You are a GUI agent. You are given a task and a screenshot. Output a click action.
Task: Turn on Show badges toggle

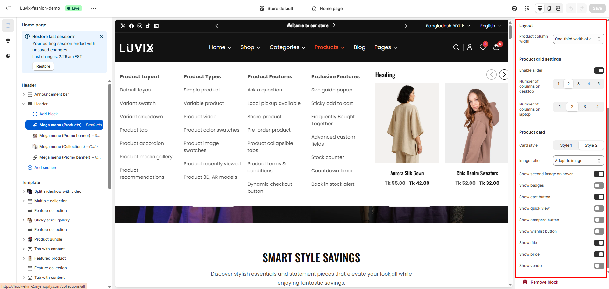598,185
